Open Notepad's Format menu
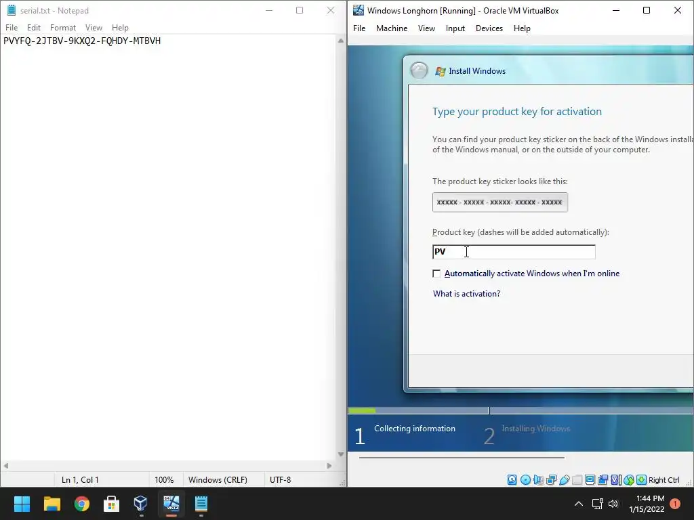 point(63,27)
